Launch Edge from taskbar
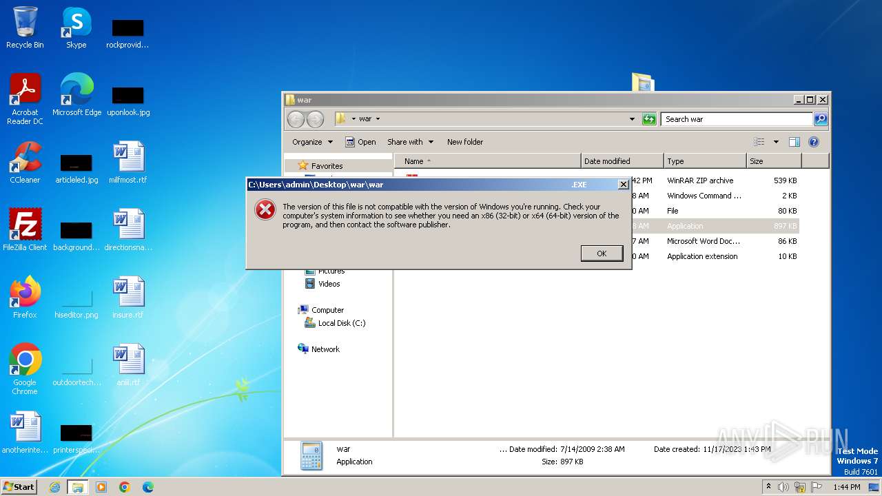Screen dimensions: 882x496 [147, 487]
